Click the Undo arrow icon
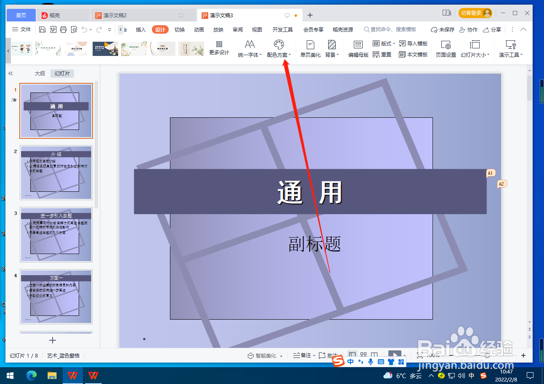544x384 pixels. point(84,29)
